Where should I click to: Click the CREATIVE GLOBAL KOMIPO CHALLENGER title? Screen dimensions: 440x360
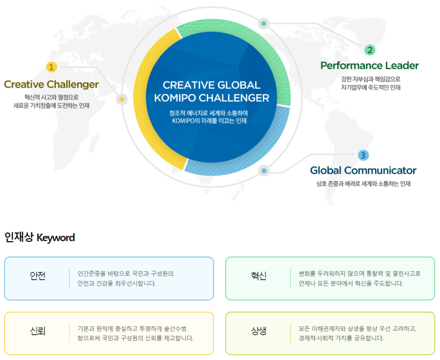tap(212, 92)
